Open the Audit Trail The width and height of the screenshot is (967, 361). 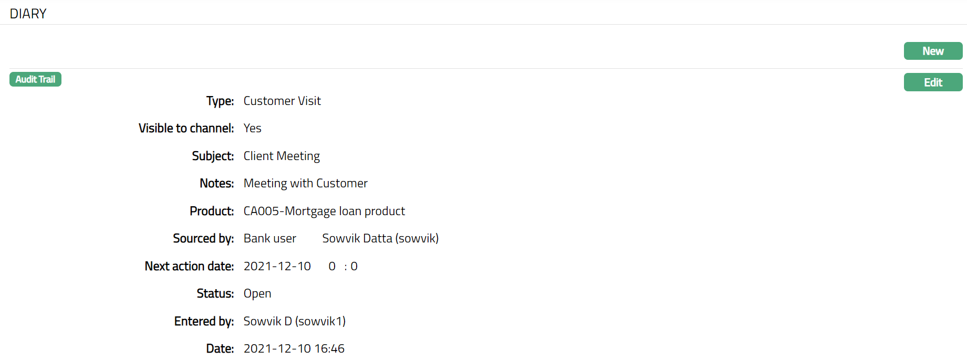coord(35,79)
